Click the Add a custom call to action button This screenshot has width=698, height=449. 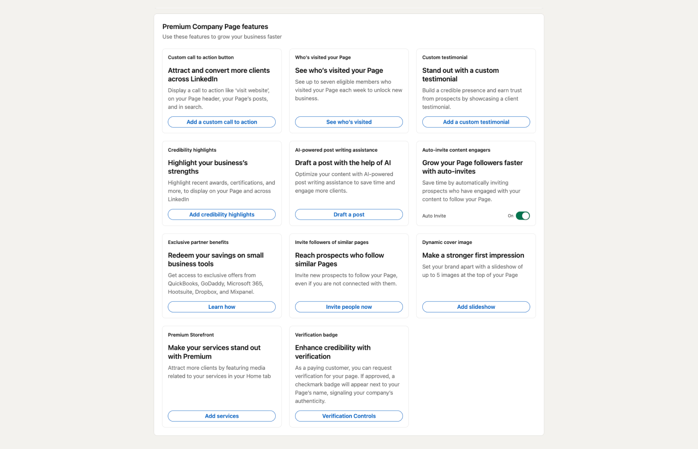[221, 122]
